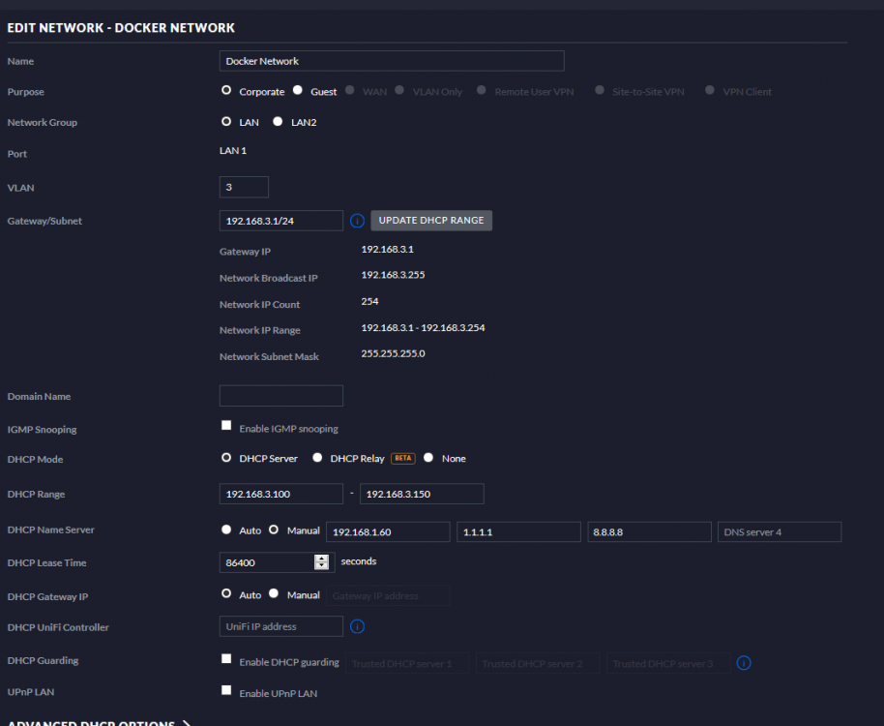
Task: Click the DHCP range start field 192.168.3.100
Action: [281, 494]
